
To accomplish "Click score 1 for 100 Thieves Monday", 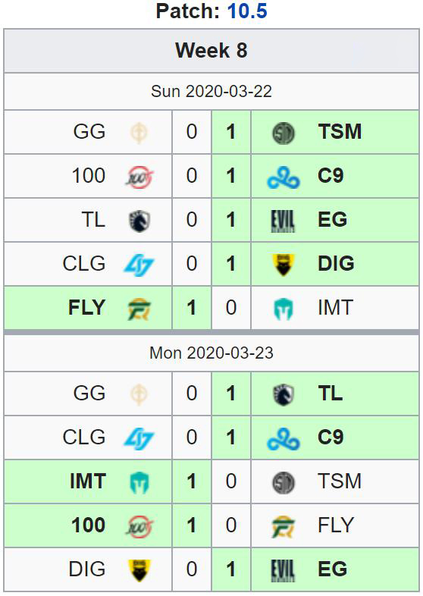I will pyautogui.click(x=192, y=525).
